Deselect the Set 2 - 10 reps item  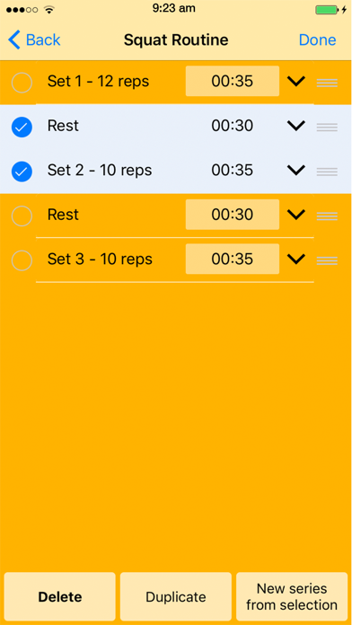coord(22,172)
